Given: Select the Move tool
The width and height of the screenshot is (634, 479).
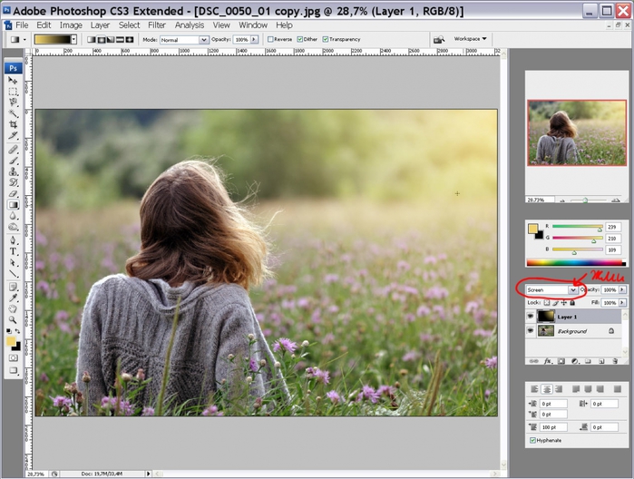Looking at the screenshot, I should [x=14, y=81].
